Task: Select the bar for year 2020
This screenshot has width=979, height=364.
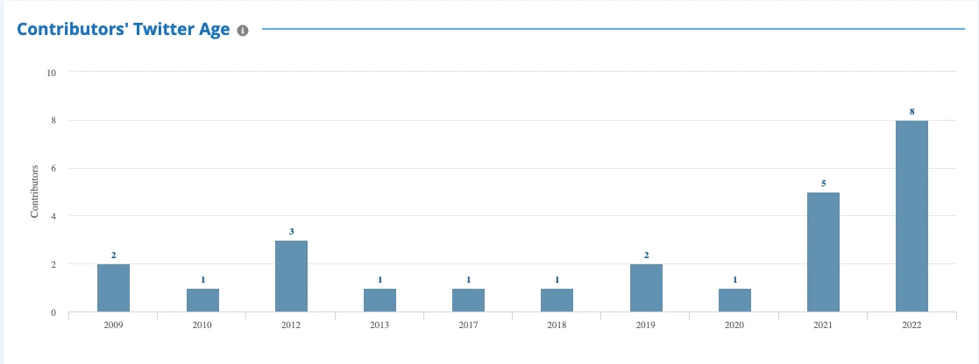Action: pos(734,300)
